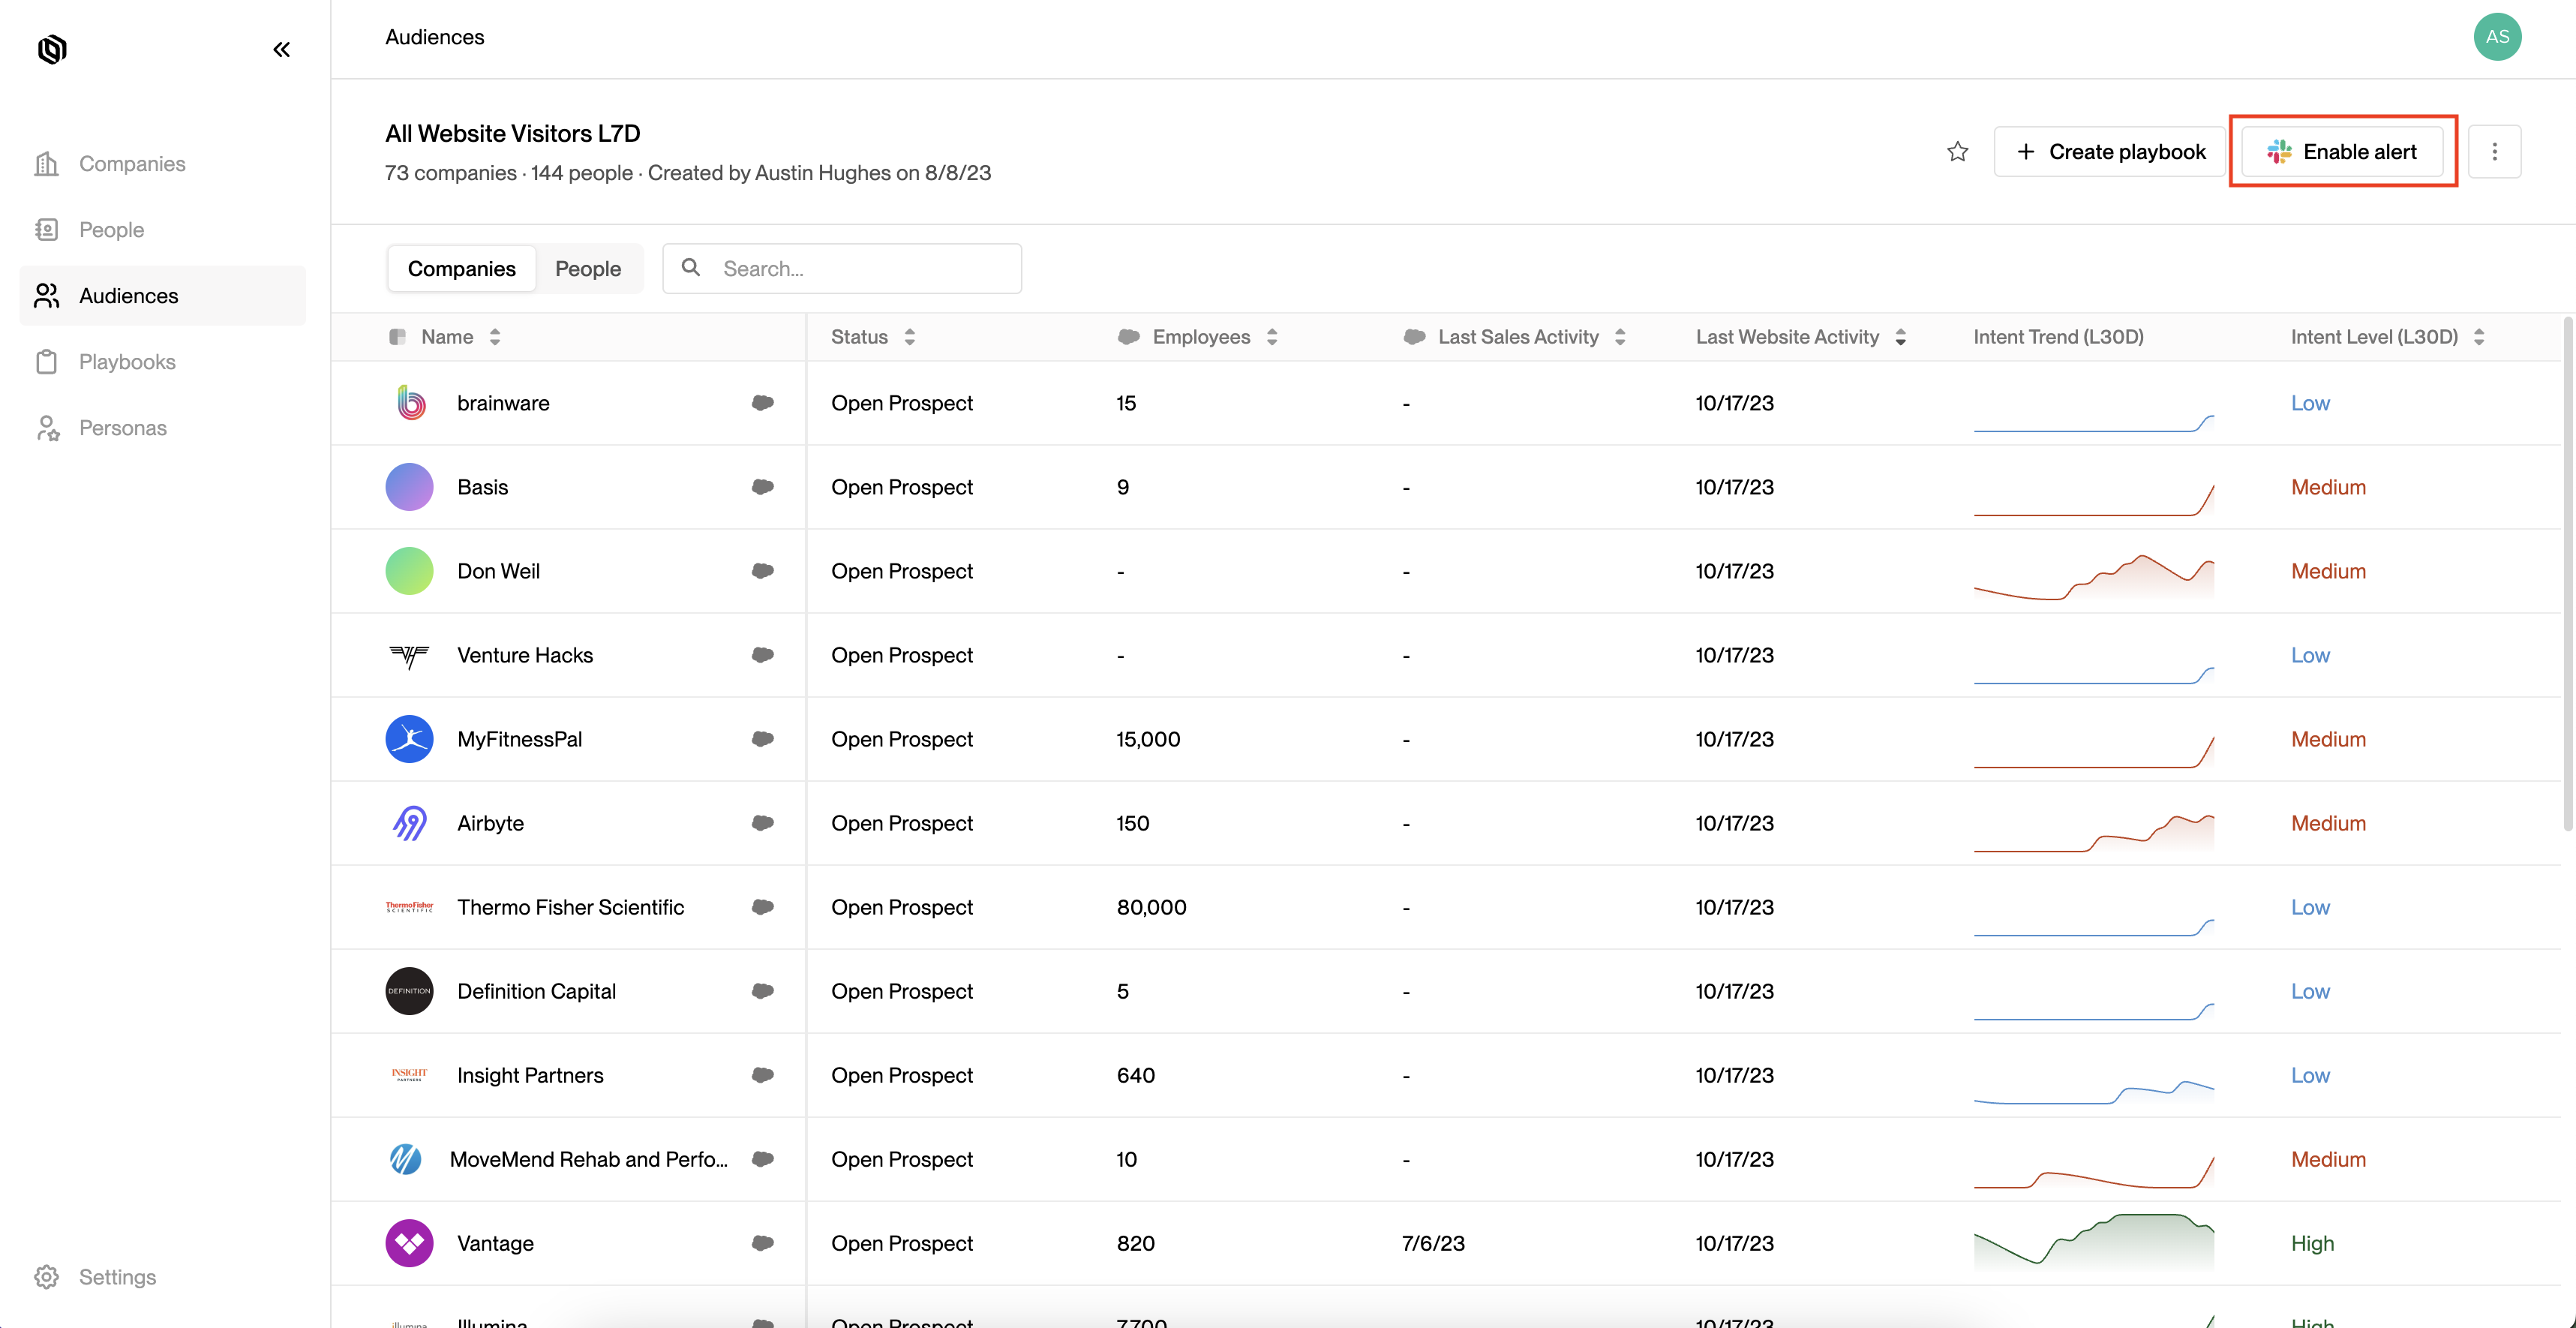Click the Airbyte logo icon
This screenshot has width=2576, height=1328.
tap(409, 823)
